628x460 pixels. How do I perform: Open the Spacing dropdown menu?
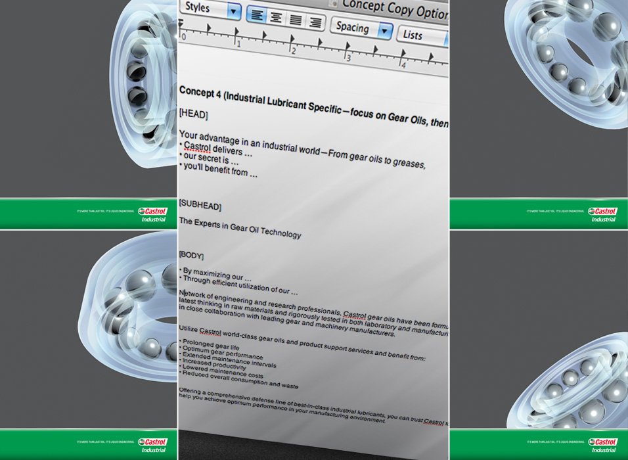pyautogui.click(x=362, y=29)
